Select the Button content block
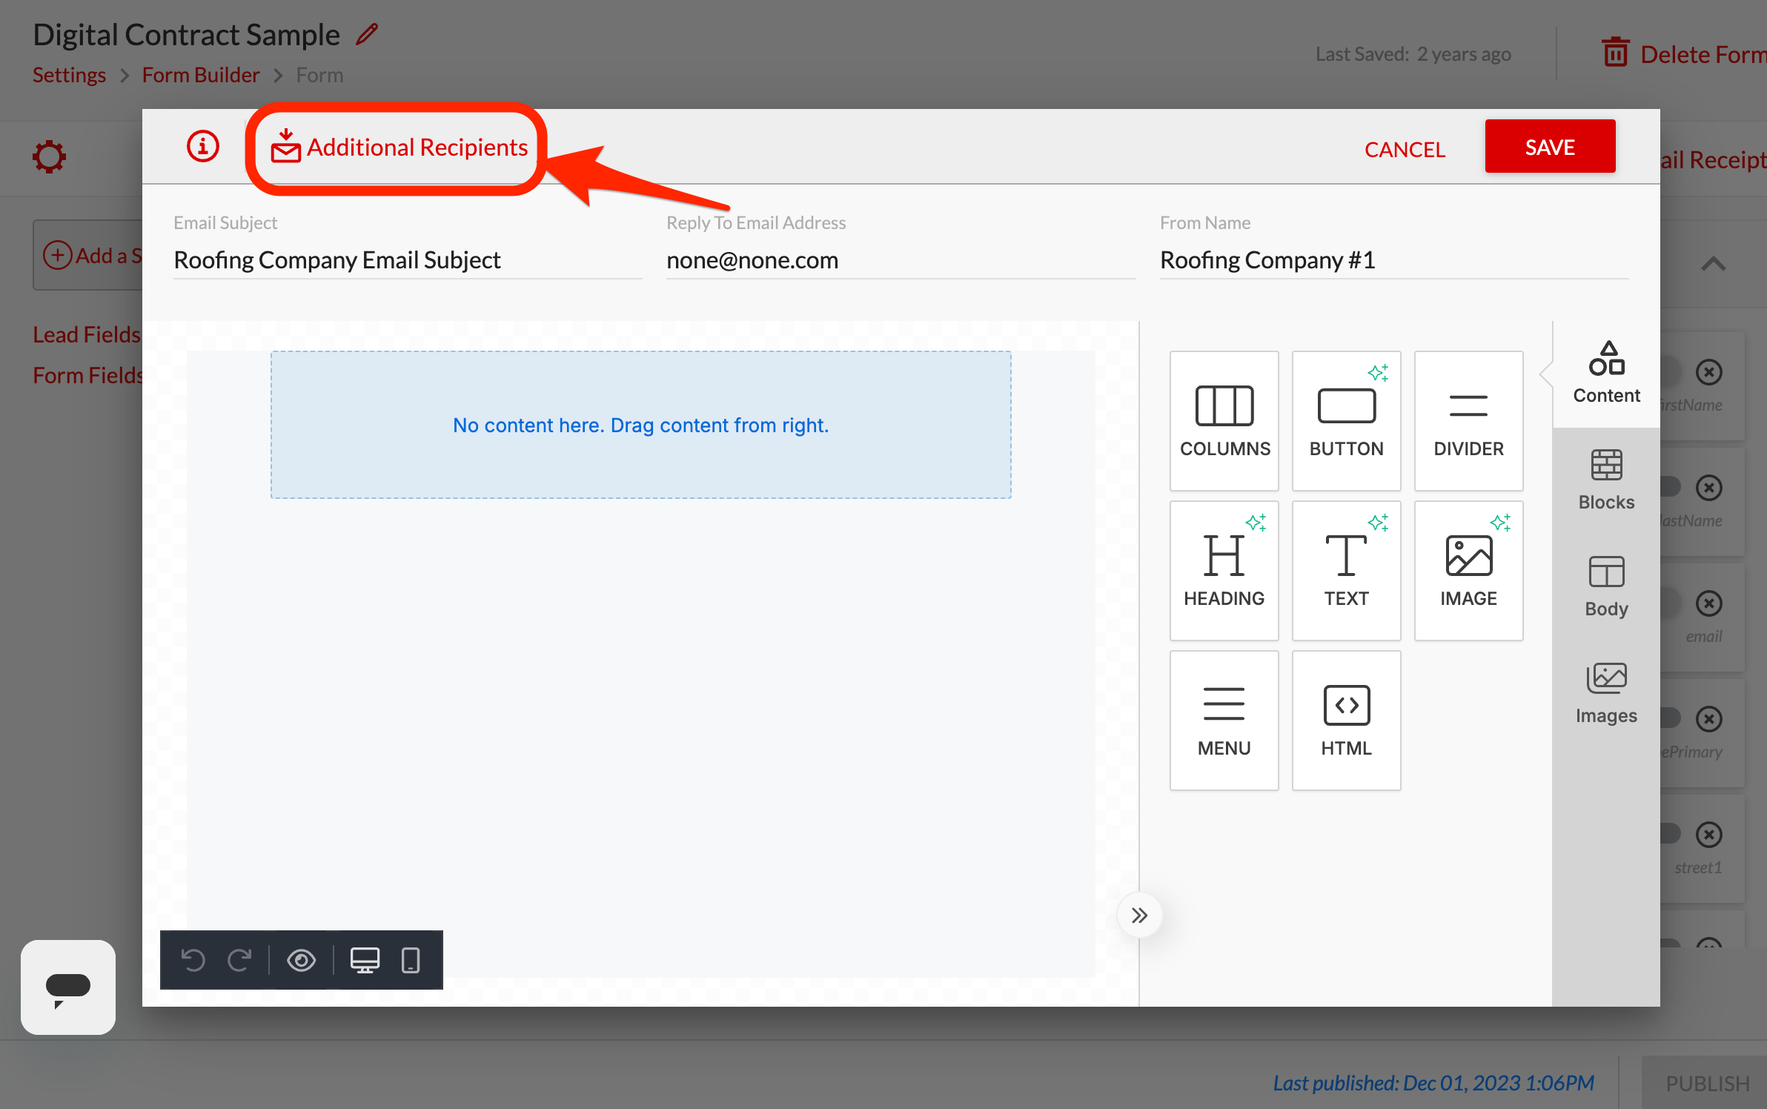The image size is (1767, 1109). (1346, 420)
